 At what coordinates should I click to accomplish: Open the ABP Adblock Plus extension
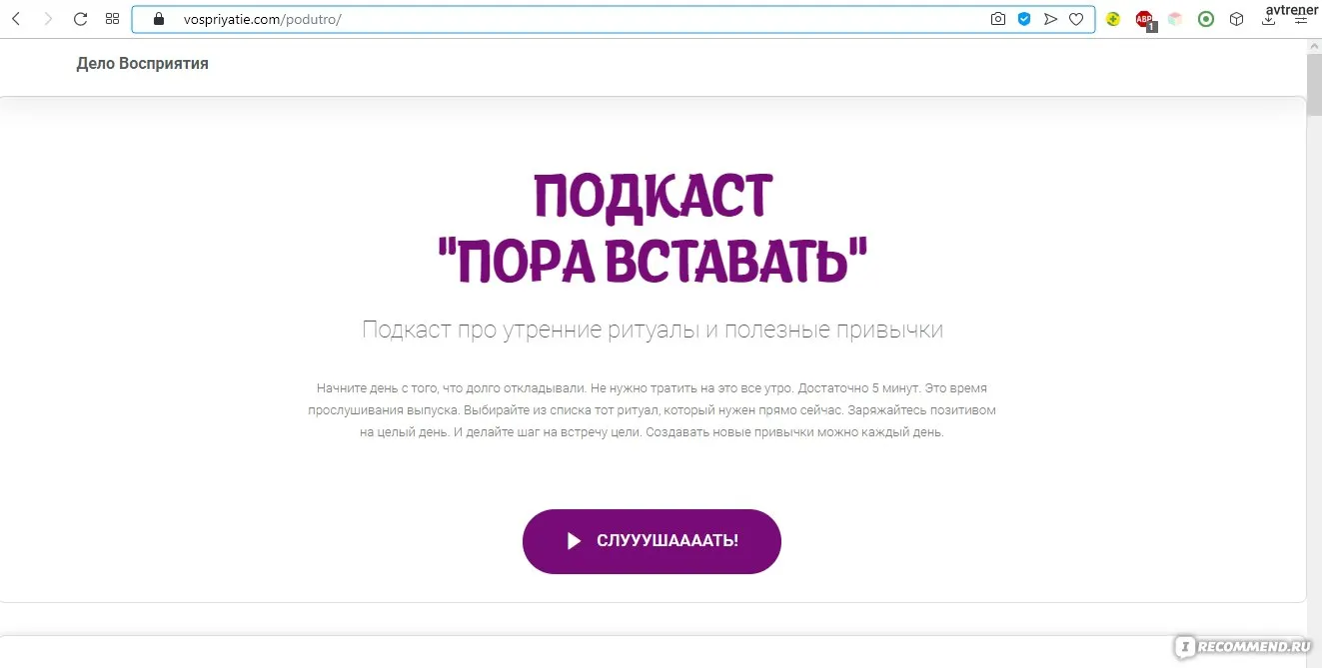pyautogui.click(x=1144, y=20)
